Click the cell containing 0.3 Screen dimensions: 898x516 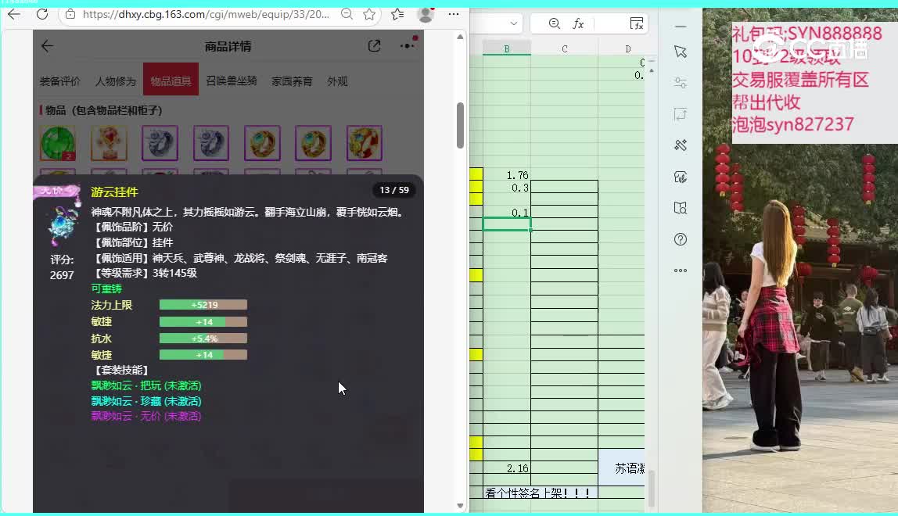click(507, 188)
